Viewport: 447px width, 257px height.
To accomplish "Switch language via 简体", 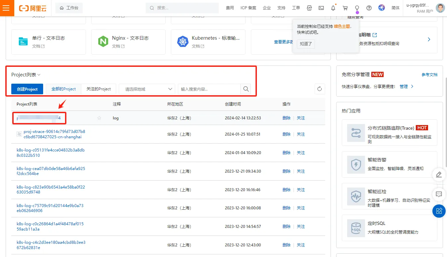I will point(396,8).
